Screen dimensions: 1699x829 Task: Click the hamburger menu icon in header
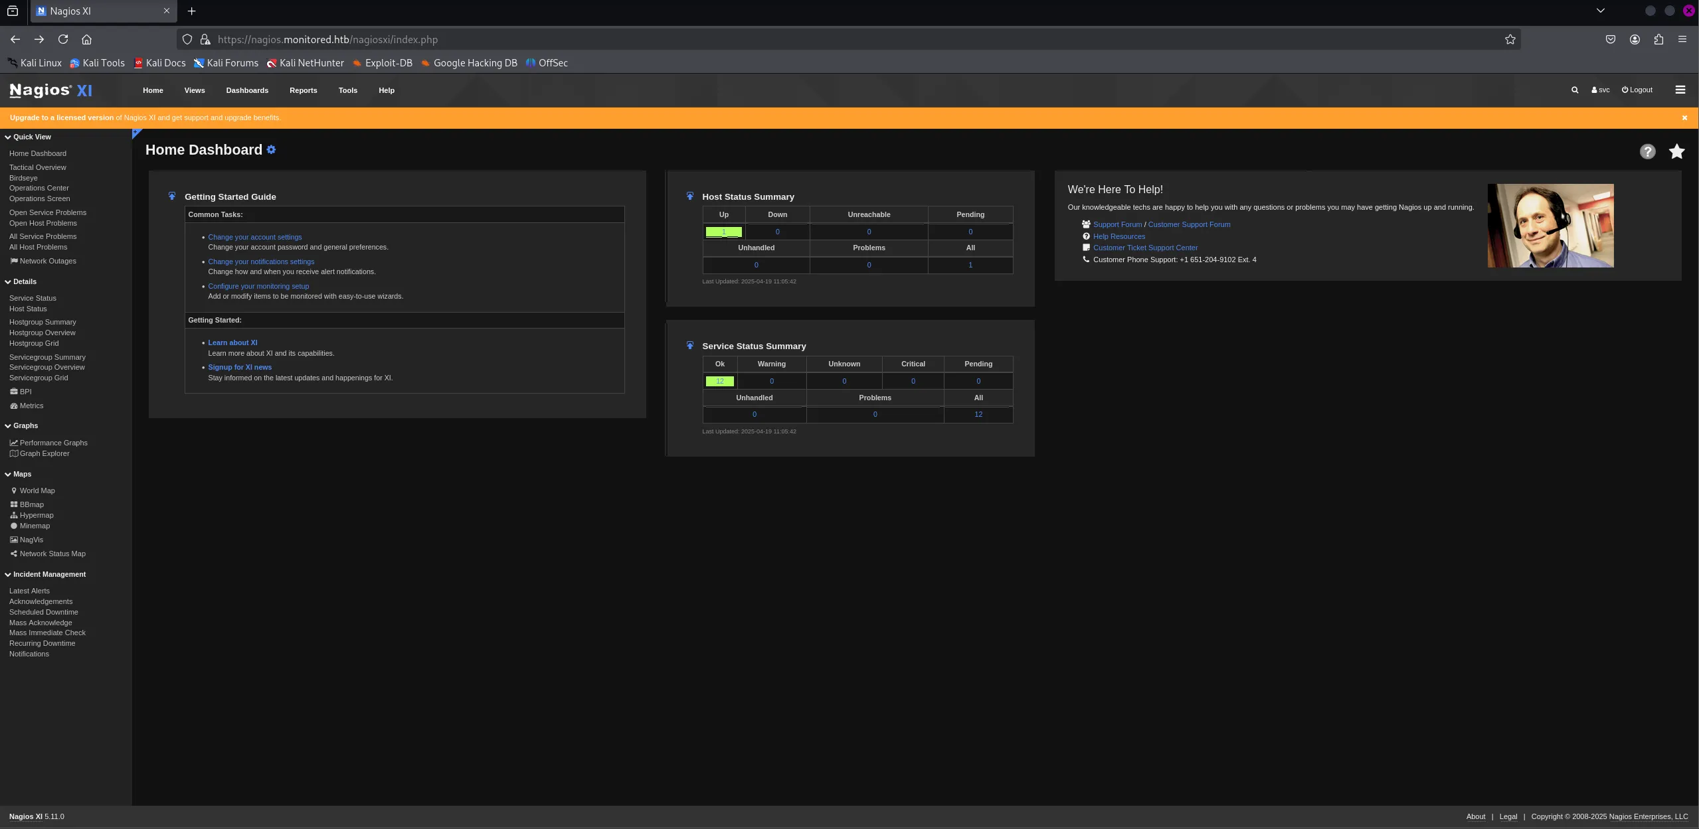click(x=1680, y=90)
